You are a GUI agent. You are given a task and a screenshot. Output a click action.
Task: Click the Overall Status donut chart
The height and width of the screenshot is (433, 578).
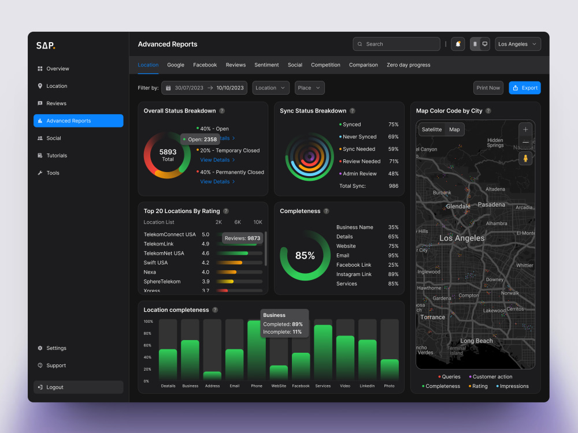168,155
